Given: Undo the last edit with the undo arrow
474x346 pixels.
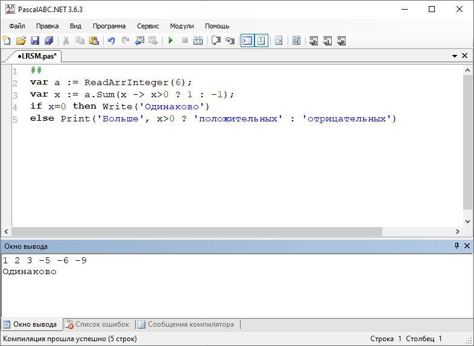Looking at the screenshot, I should click(x=111, y=40).
